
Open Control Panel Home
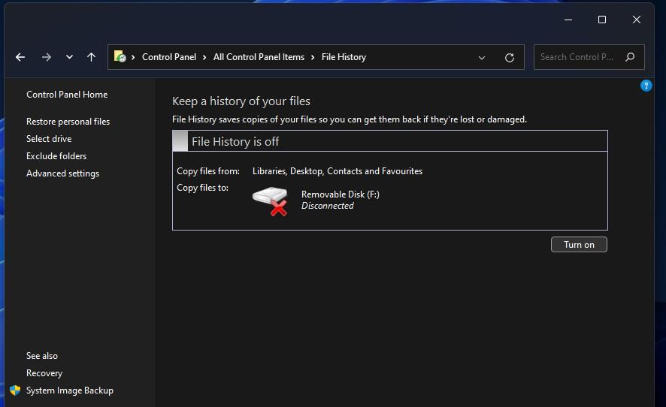67,94
